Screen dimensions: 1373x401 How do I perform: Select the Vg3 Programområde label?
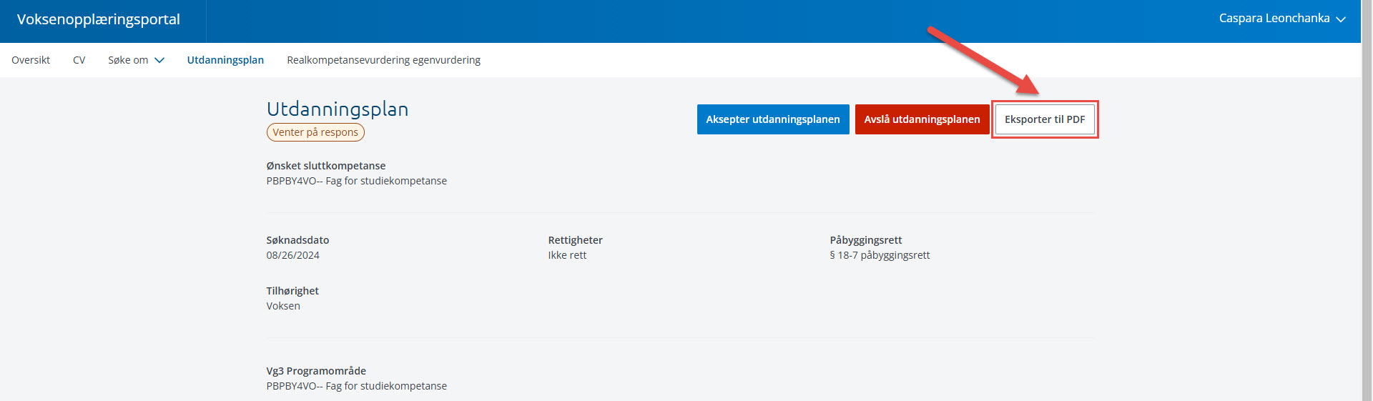316,371
